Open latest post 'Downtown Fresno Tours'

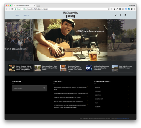[71, 94]
